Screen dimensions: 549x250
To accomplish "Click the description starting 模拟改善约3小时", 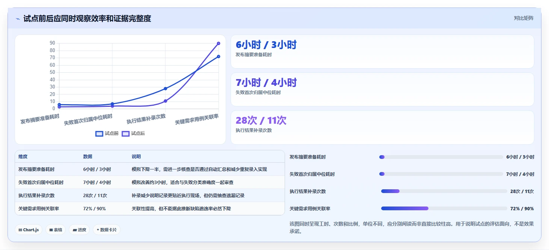I will click(183, 182).
